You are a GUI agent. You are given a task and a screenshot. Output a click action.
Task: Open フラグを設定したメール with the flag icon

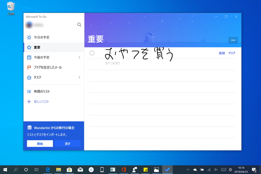point(29,67)
